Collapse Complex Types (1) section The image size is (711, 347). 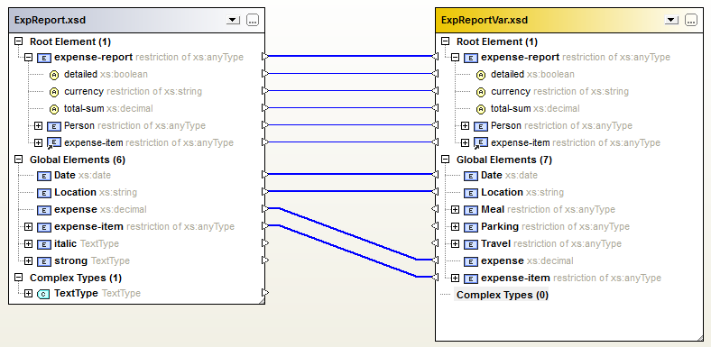point(19,278)
